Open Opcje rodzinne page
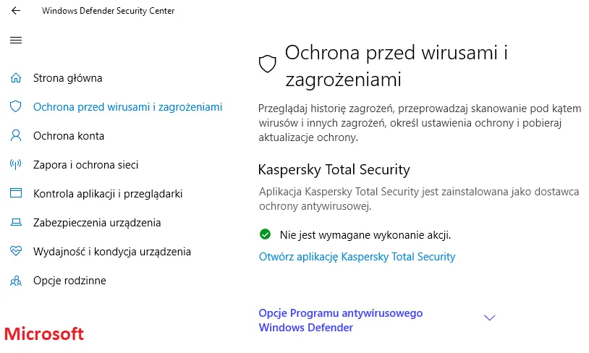Viewport: 589px width, 353px height. 69,281
